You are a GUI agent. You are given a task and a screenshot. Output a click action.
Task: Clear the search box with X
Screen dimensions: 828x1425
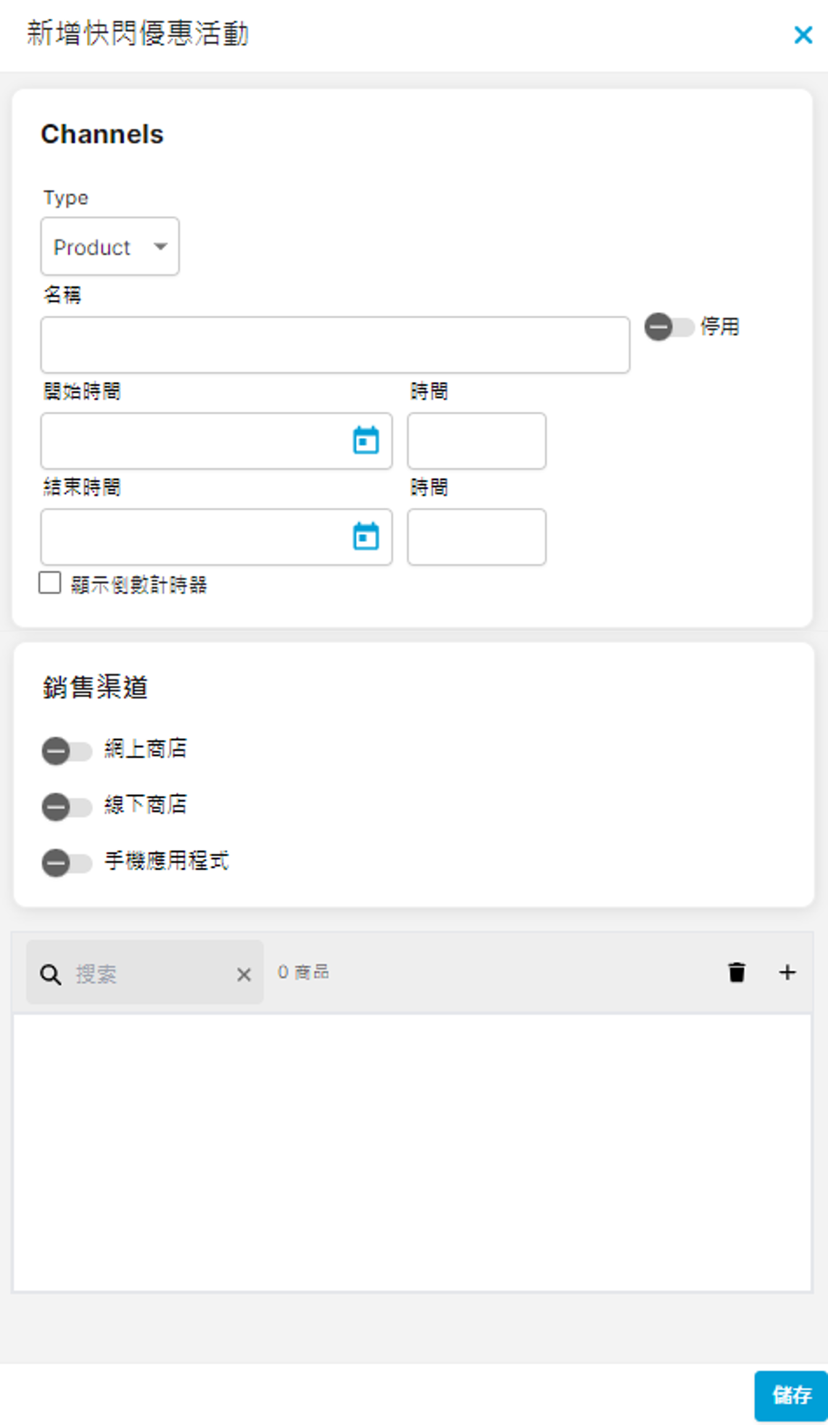(244, 974)
